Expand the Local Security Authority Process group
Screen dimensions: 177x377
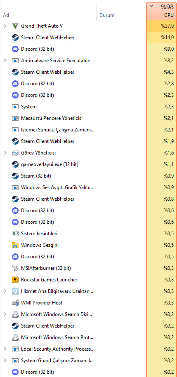pyautogui.click(x=5, y=349)
